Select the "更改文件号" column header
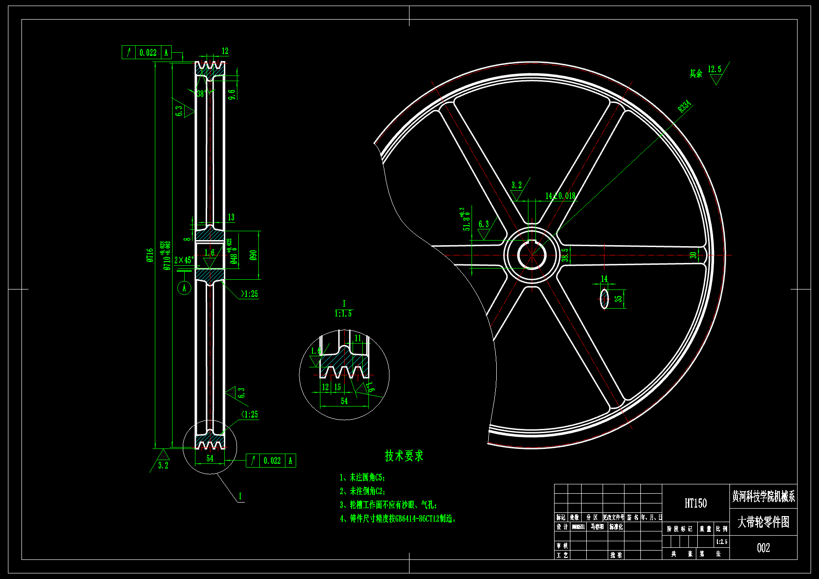The image size is (819, 579). (613, 517)
